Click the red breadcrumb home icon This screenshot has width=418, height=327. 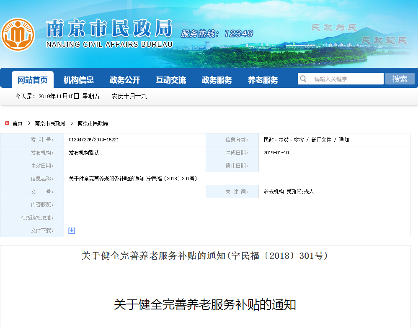(7, 123)
